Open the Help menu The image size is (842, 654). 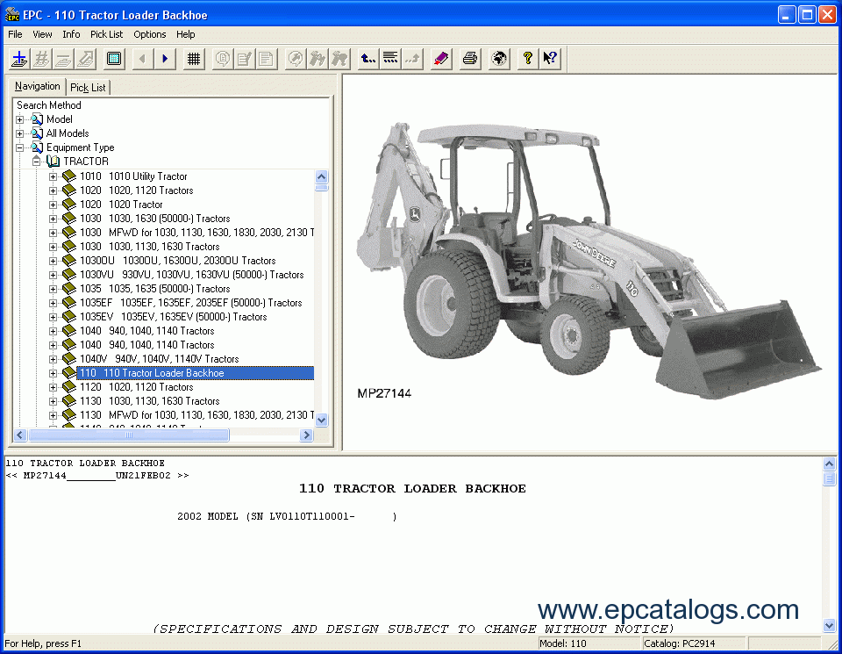pyautogui.click(x=186, y=34)
